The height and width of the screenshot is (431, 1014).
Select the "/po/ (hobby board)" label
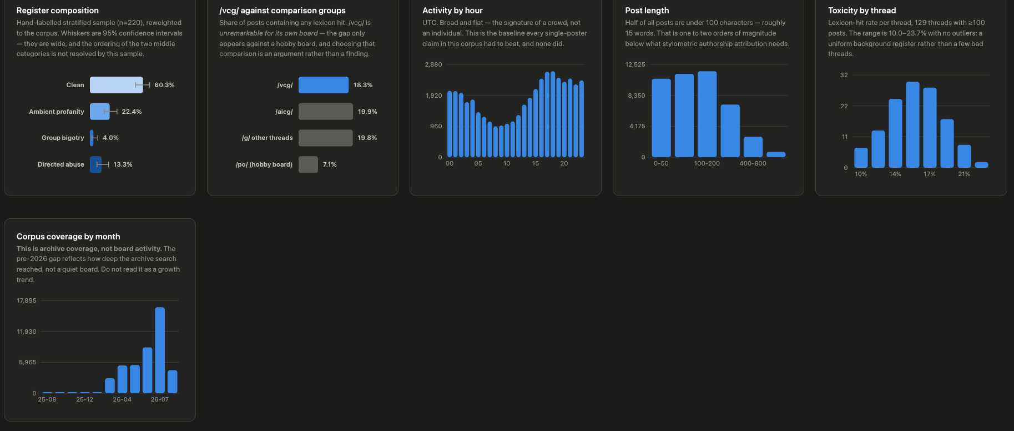pos(264,164)
